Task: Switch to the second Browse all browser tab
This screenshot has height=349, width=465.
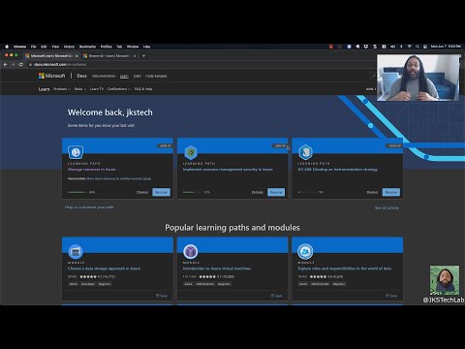Action: click(x=109, y=56)
